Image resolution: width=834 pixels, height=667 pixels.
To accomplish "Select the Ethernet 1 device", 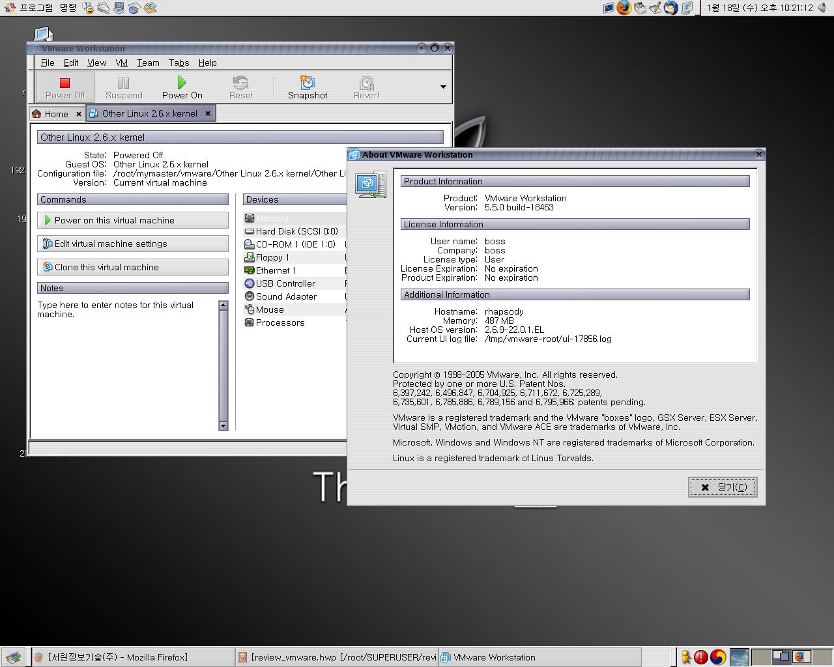I will [x=295, y=270].
